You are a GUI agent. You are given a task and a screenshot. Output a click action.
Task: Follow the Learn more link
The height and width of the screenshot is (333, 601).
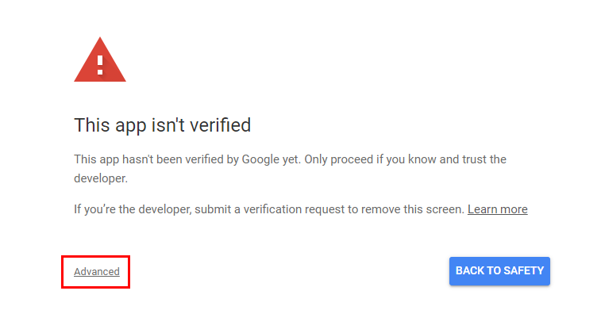(x=498, y=209)
